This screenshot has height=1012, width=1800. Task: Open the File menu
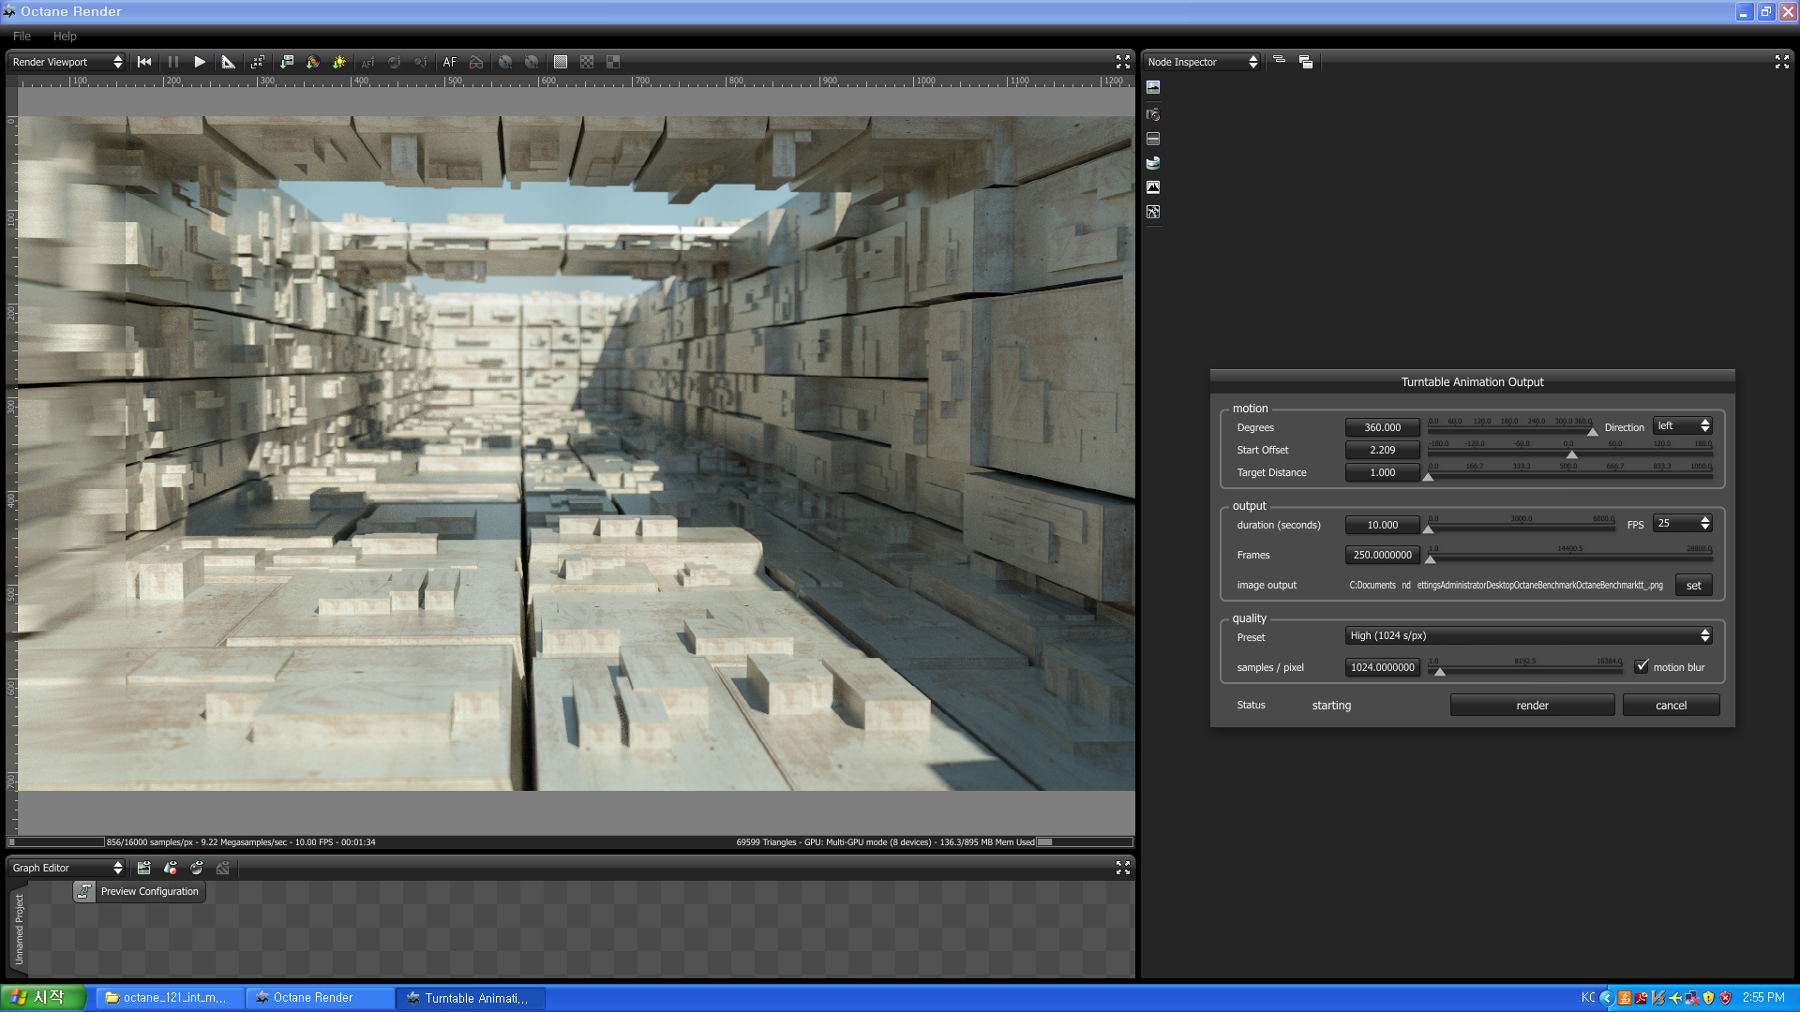22,36
